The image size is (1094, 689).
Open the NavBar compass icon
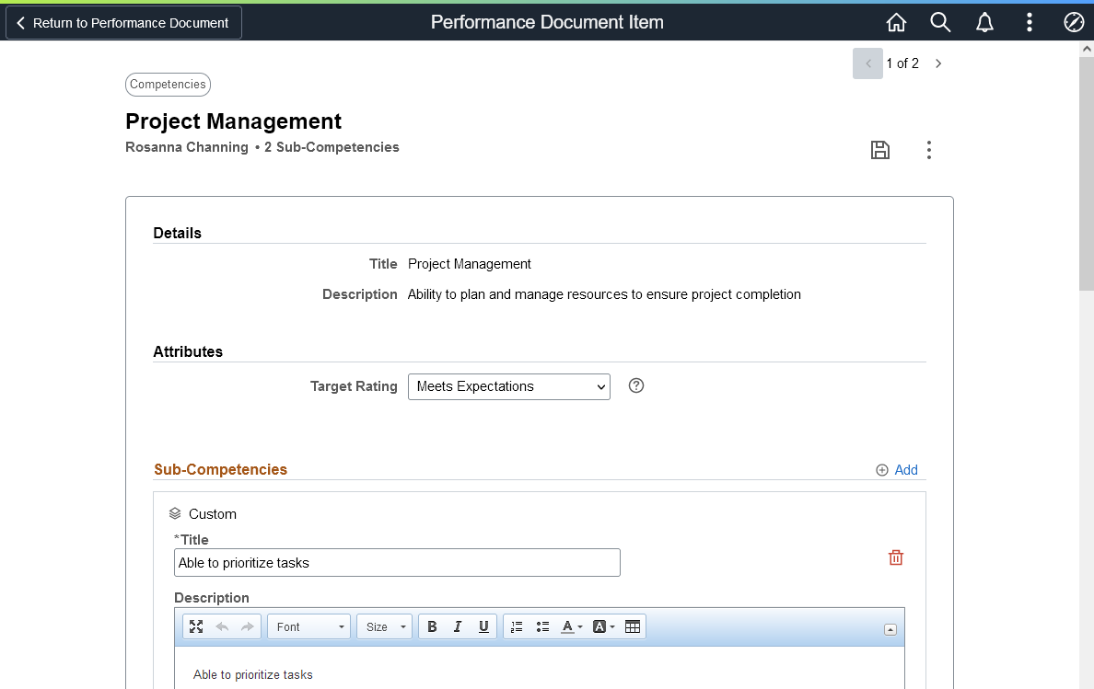[1074, 22]
